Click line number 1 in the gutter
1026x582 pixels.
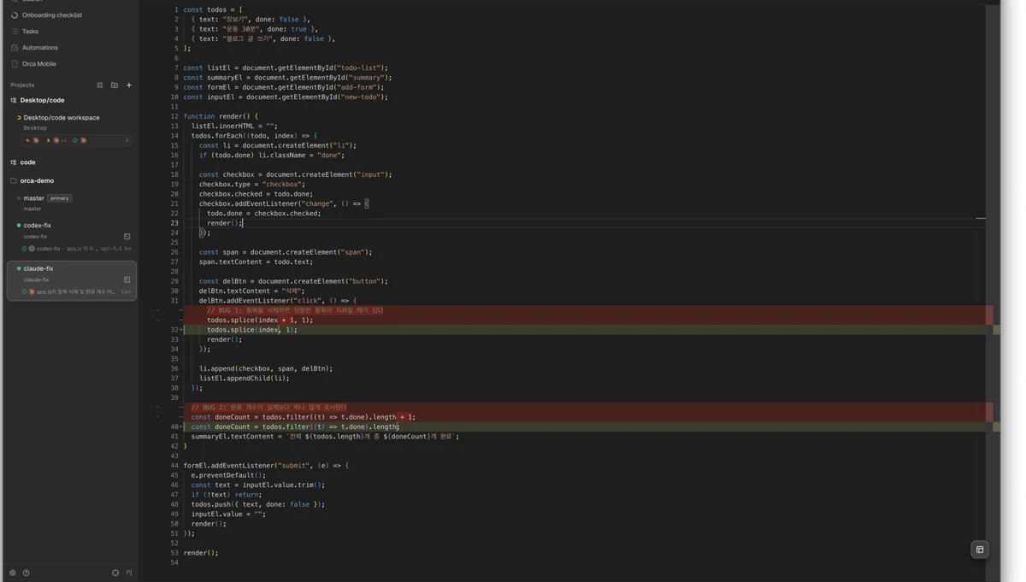click(x=176, y=9)
